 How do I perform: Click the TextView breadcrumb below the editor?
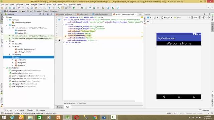[x=82, y=103]
